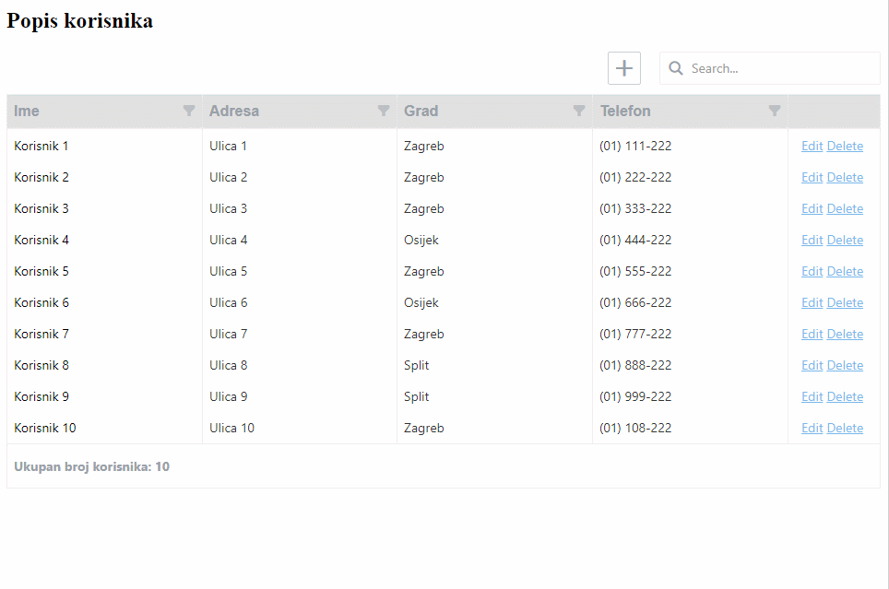889x589 pixels.
Task: Open the Ime column filter icon
Action: pyautogui.click(x=189, y=111)
